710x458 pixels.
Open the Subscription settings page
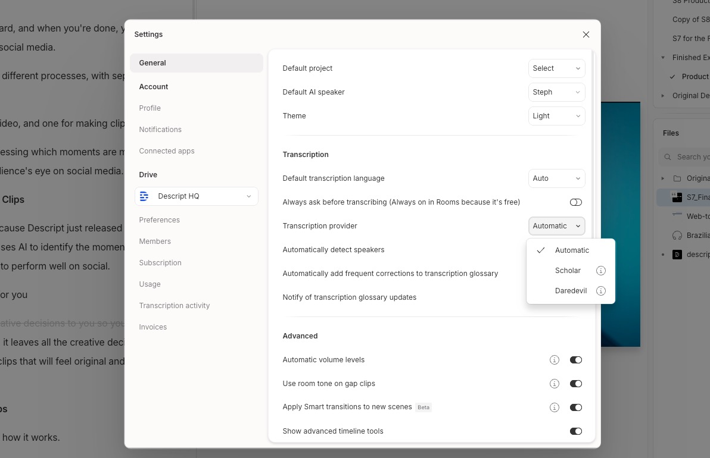[x=160, y=262]
